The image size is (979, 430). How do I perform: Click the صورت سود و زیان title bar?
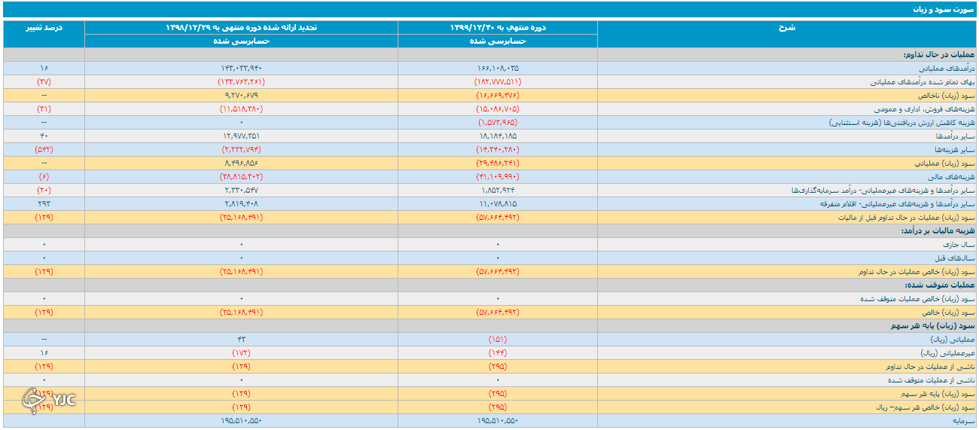[x=489, y=10]
